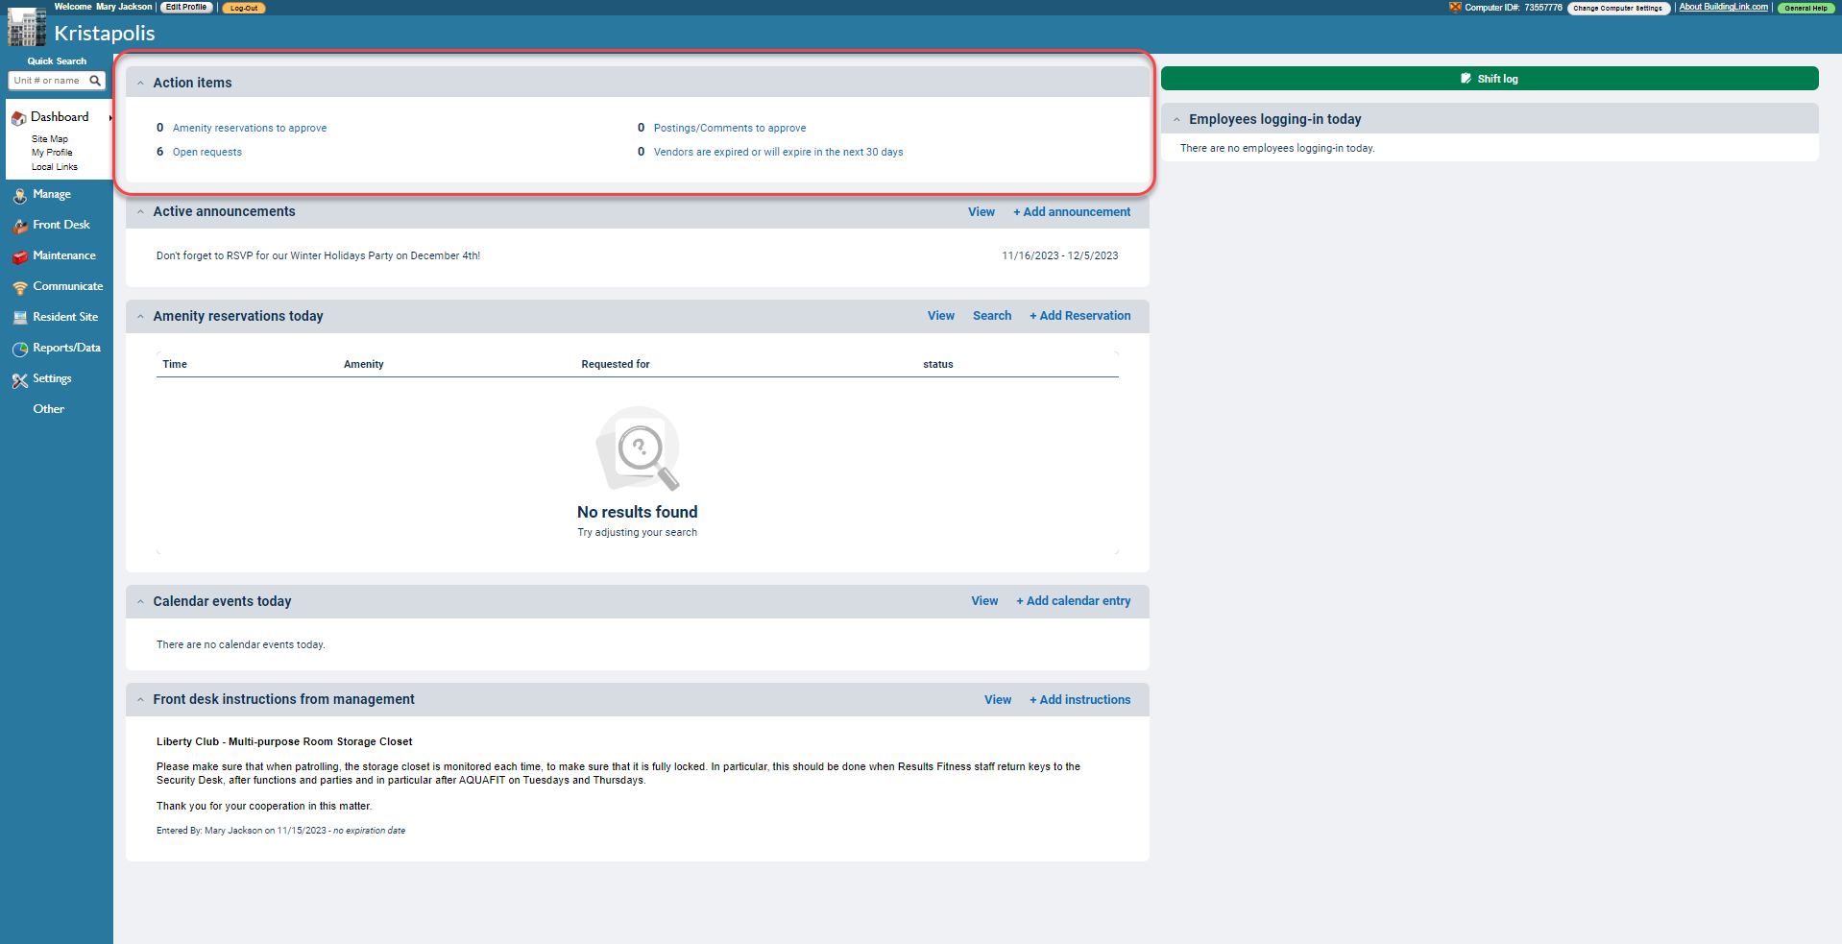Click inside the Unit # or name field

(46, 81)
